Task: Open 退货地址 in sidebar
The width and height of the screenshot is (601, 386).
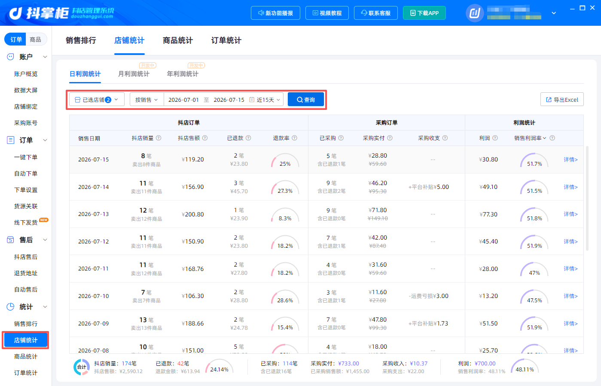Action: click(x=26, y=273)
